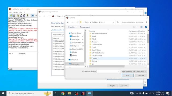Sort files by the Nombre column header
Viewport: 172px width, 96px height.
92,31
